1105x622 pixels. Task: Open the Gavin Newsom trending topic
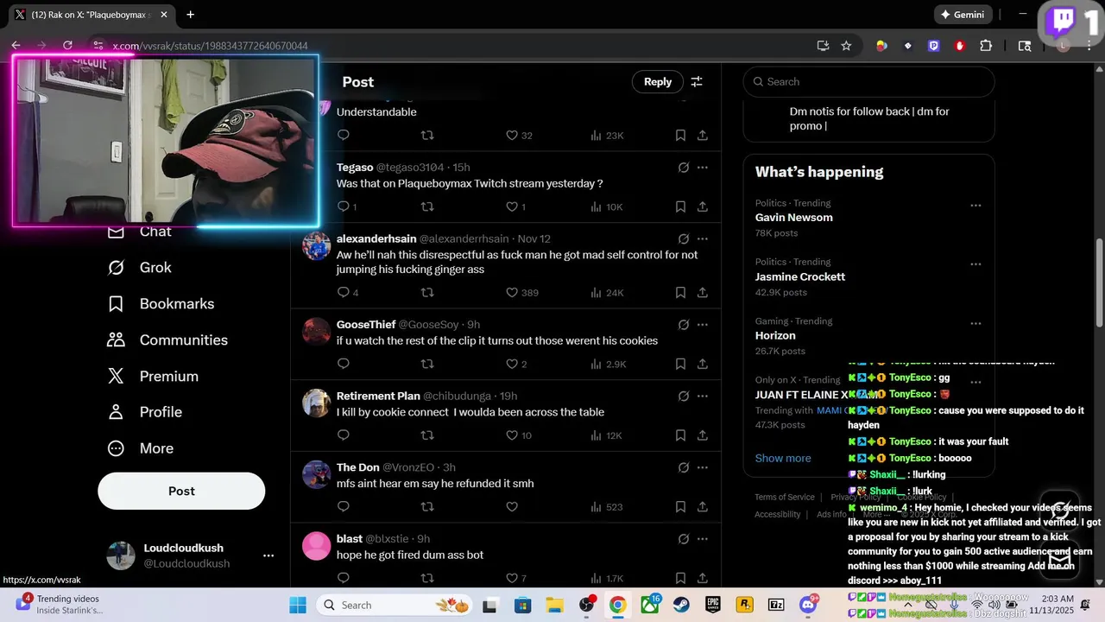pos(794,218)
